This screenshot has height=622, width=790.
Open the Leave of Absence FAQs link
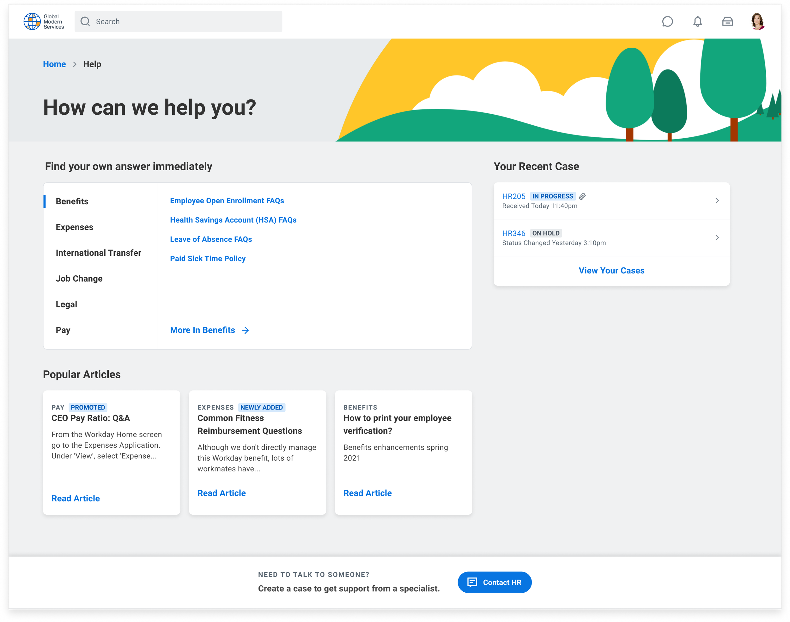[211, 239]
